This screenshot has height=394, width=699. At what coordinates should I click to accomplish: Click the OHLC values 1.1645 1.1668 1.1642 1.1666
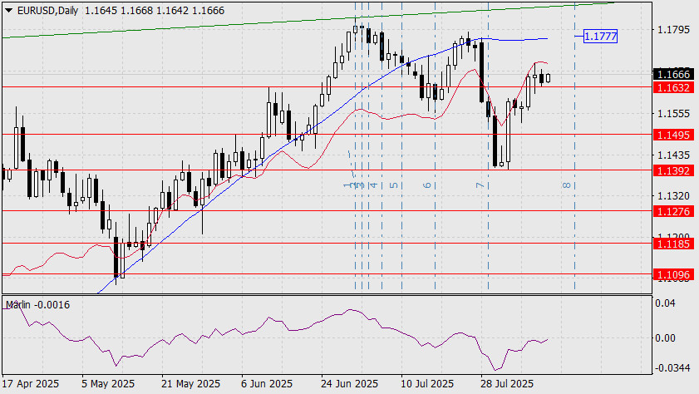point(155,11)
